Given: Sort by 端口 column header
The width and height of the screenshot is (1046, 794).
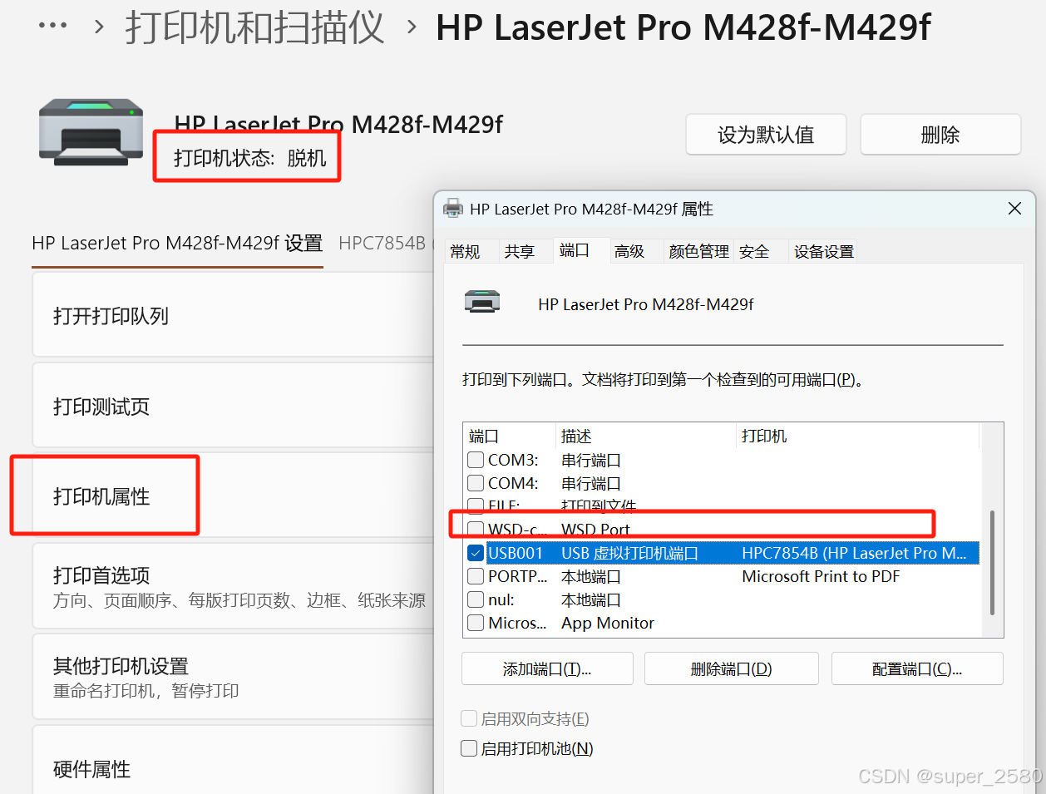Looking at the screenshot, I should pos(510,436).
